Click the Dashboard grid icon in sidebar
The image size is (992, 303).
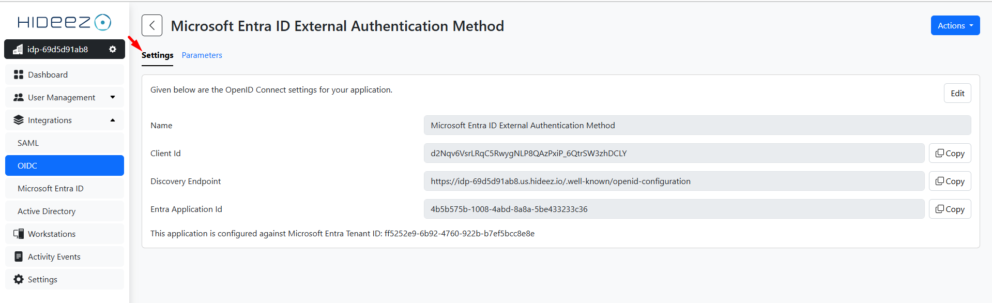19,74
